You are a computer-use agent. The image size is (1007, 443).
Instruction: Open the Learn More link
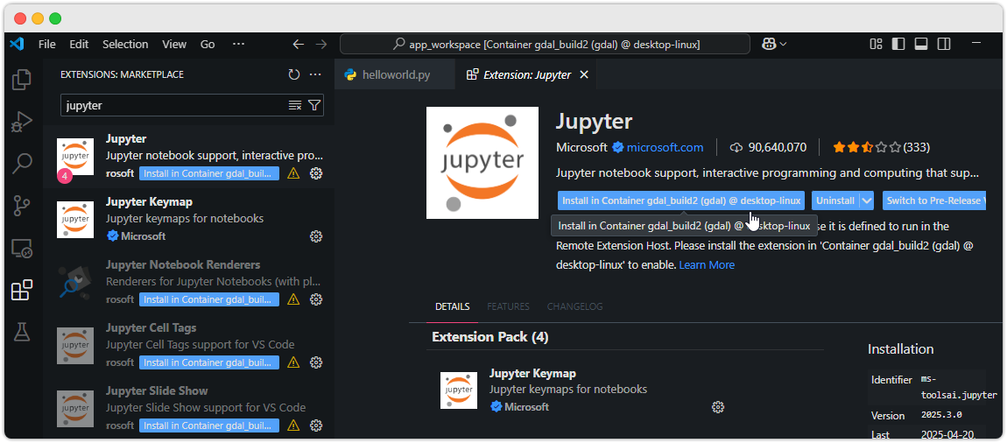(x=707, y=264)
